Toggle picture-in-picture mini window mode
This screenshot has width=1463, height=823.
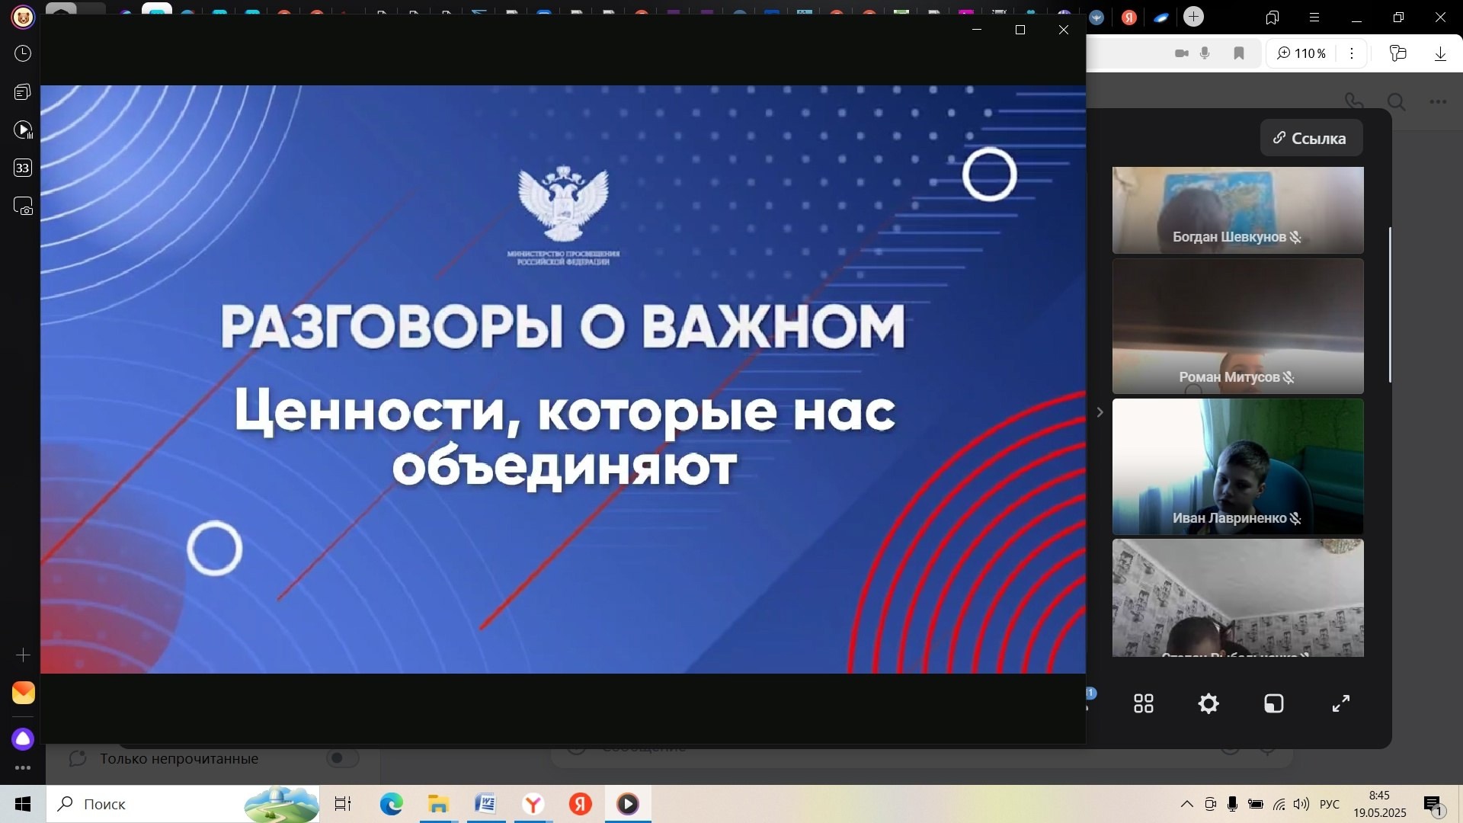click(1274, 703)
